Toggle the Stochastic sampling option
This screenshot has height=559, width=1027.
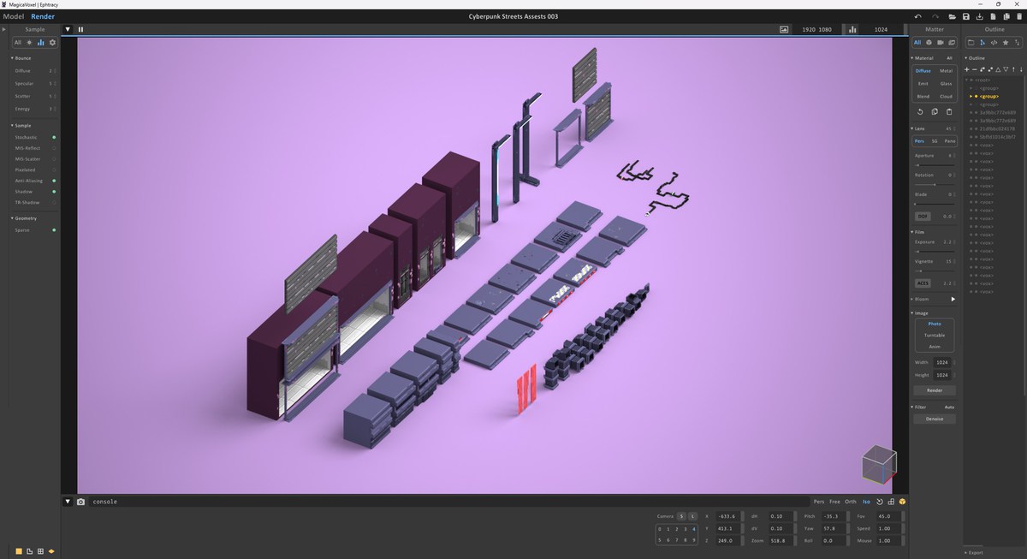[x=54, y=137]
